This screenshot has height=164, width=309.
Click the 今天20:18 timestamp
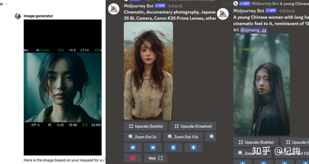pos(175,6)
